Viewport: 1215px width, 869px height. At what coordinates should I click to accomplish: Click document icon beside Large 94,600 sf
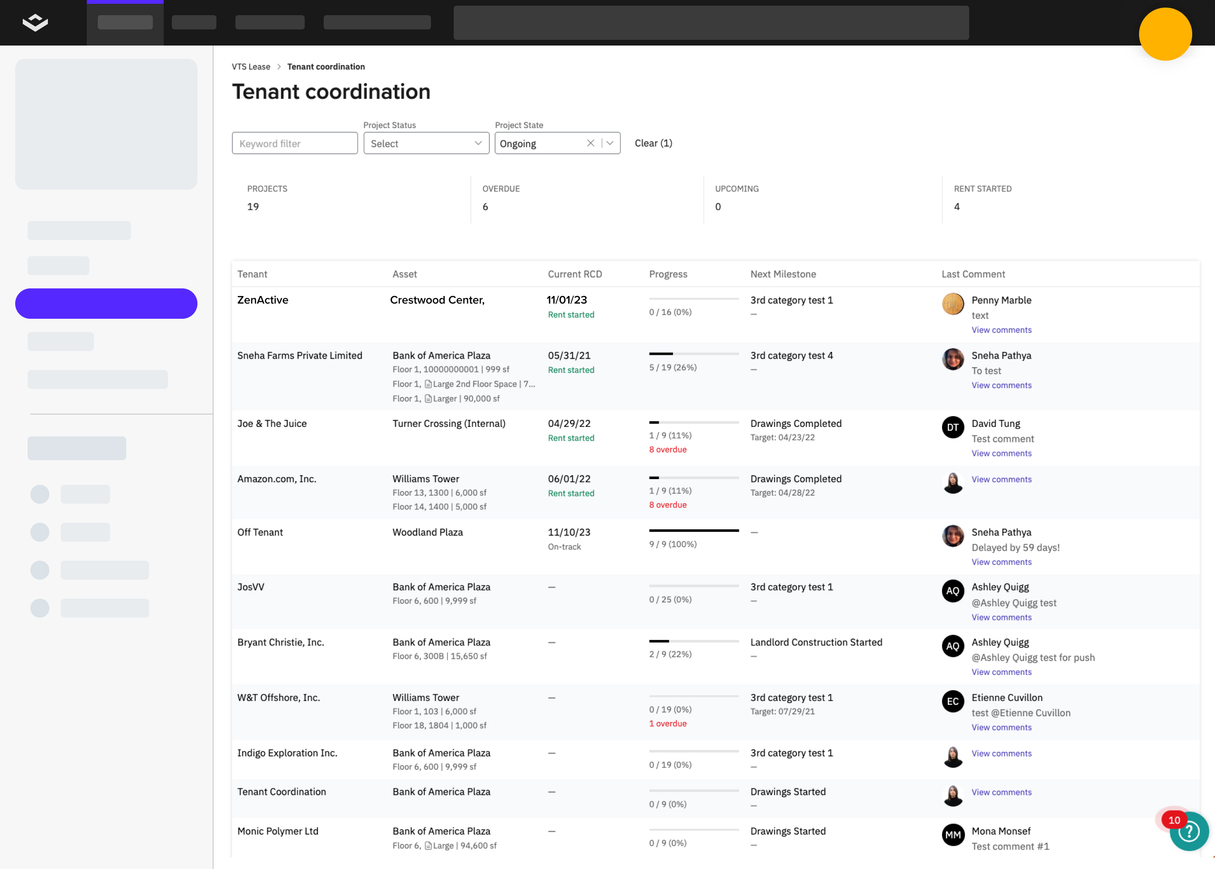pyautogui.click(x=428, y=845)
